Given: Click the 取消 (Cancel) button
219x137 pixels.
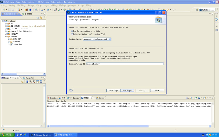Looking at the screenshot, I should 157,91.
